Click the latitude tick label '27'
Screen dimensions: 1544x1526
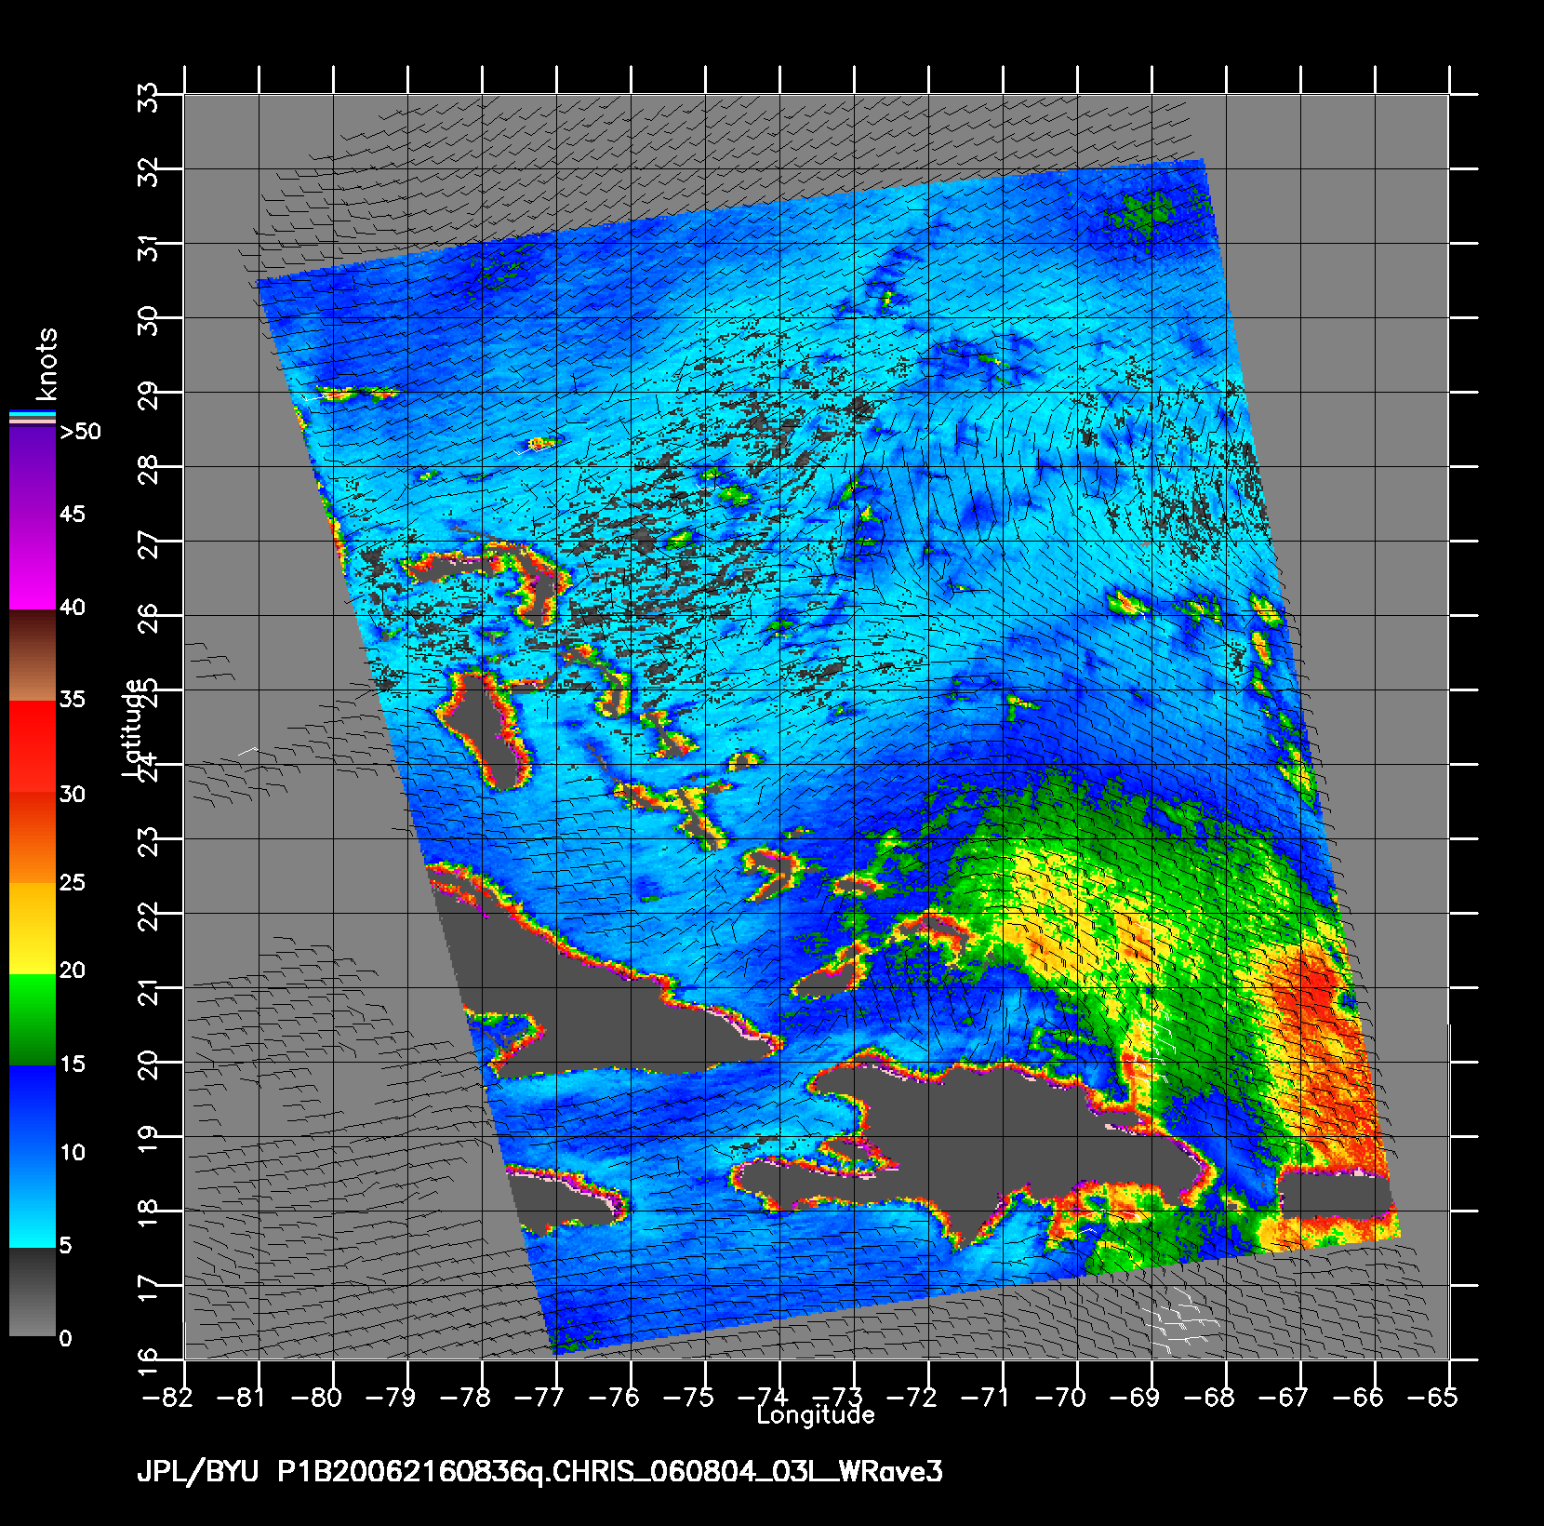[x=147, y=544]
